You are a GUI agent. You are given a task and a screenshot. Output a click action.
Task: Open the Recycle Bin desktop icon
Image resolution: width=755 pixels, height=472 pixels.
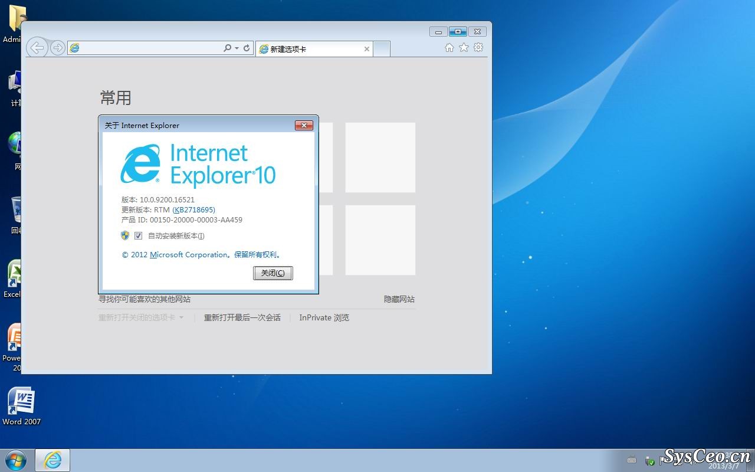pos(15,215)
